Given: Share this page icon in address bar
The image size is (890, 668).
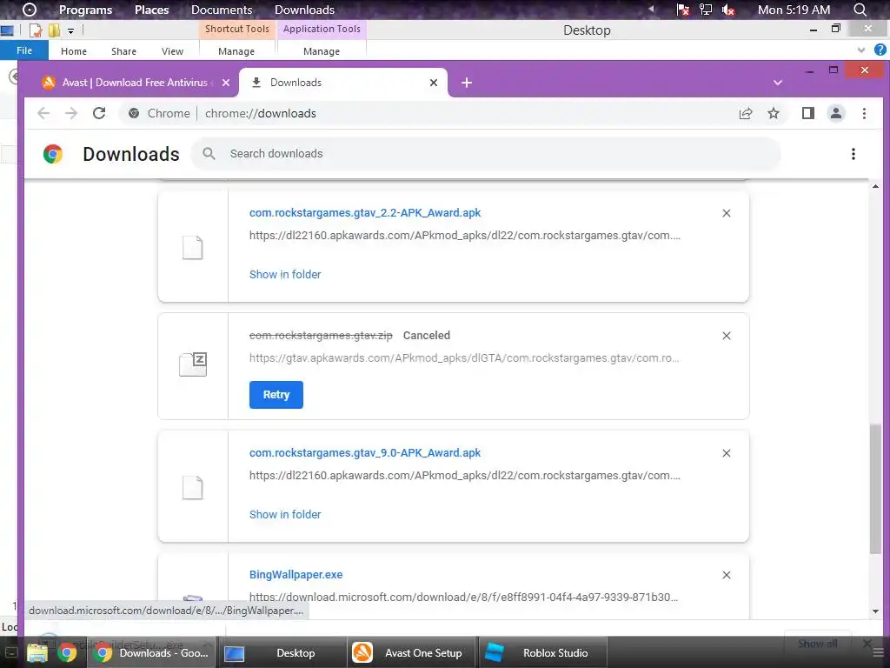Looking at the screenshot, I should 746,113.
